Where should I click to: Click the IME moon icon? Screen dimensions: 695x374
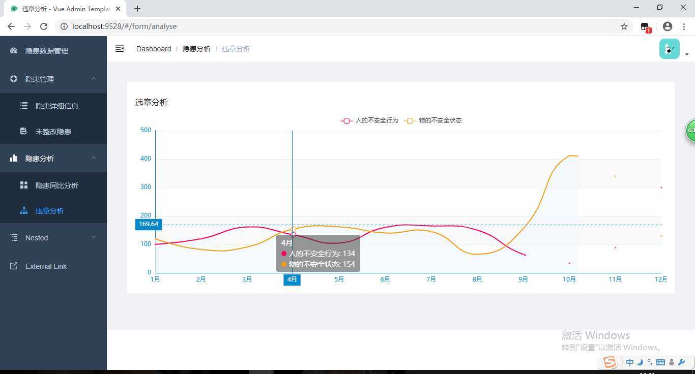641,362
